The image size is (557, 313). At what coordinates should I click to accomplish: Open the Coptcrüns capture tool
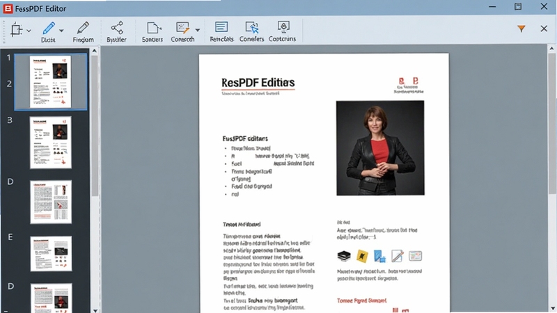(283, 27)
